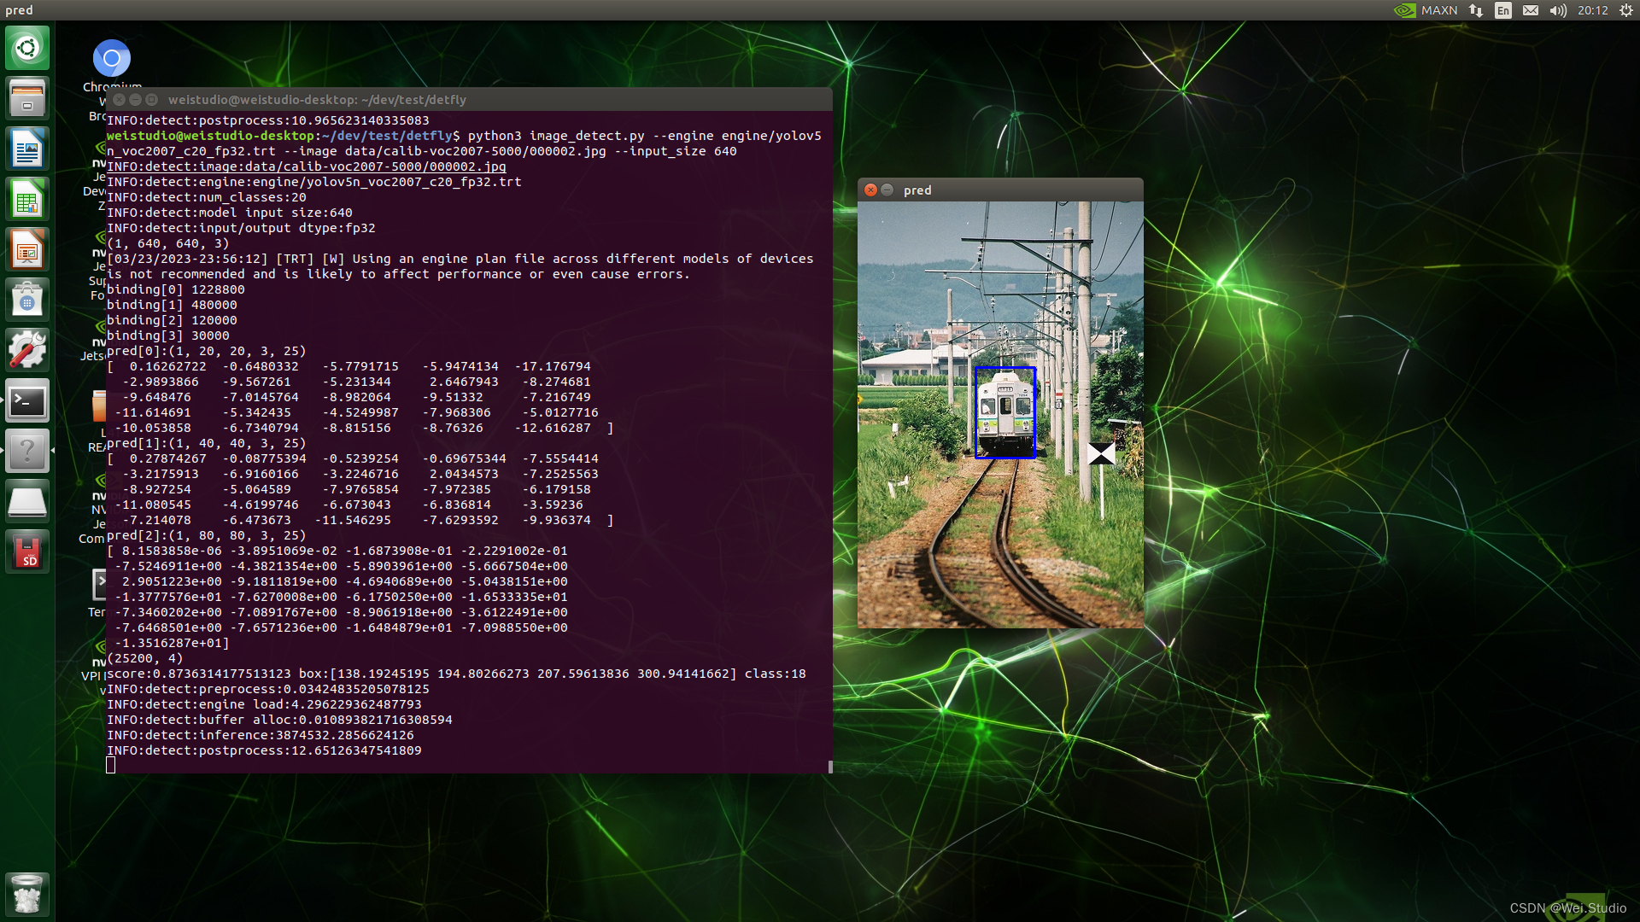Close the pred image window
Viewport: 1640px width, 922px height.
tap(870, 190)
